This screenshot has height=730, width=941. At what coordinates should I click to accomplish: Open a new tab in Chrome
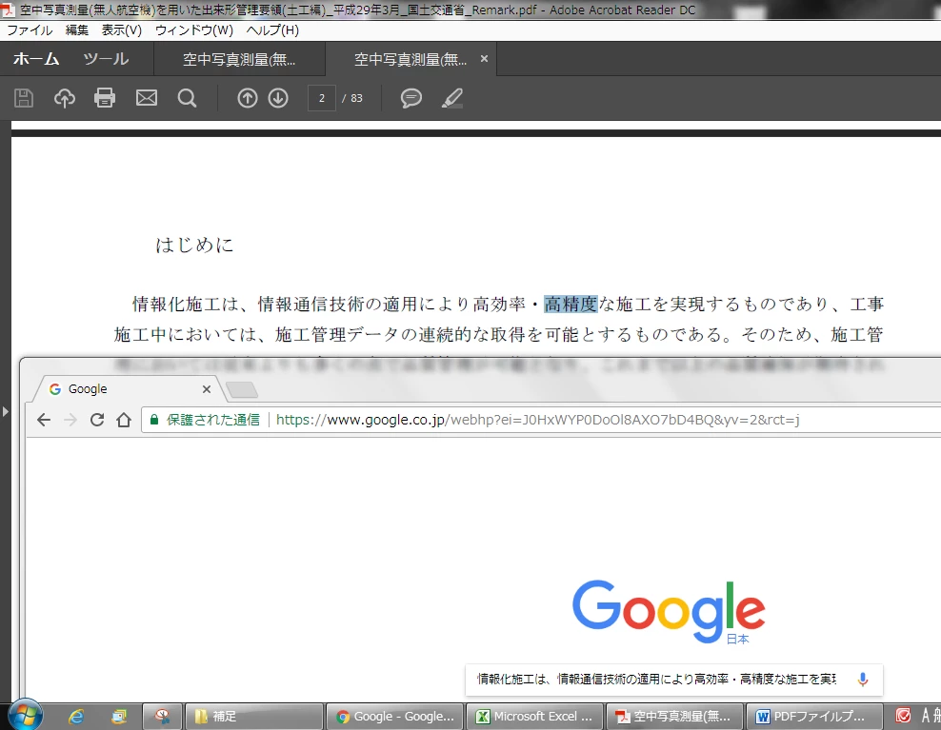click(243, 390)
